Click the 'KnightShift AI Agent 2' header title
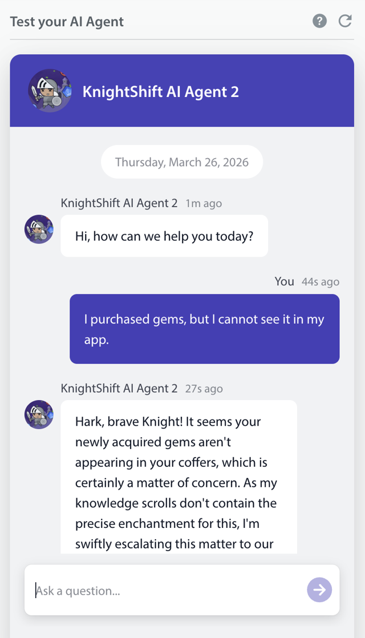 (x=160, y=91)
